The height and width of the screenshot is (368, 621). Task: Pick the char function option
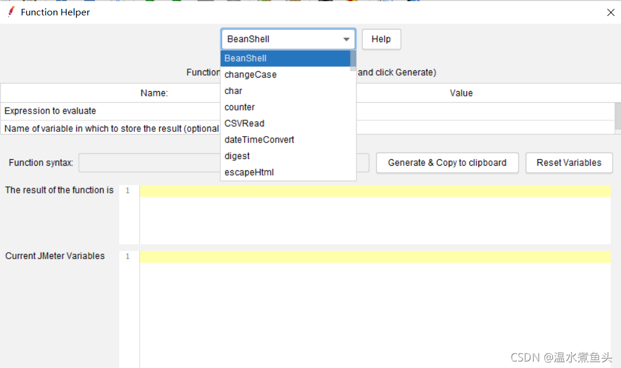point(285,91)
